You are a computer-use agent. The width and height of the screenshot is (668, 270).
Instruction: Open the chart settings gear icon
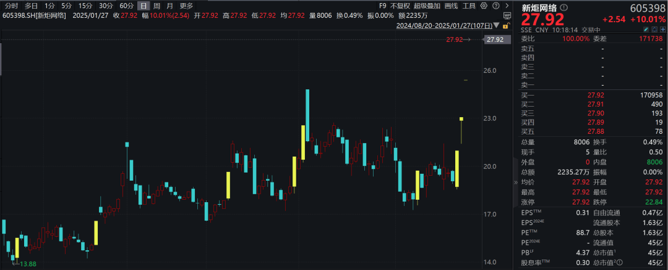(484, 6)
